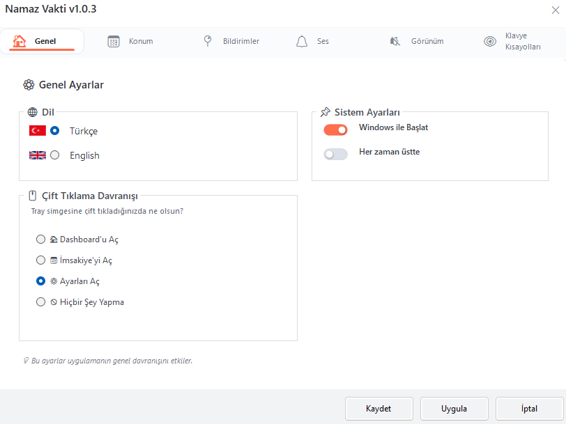This screenshot has height=424, width=566.
Task: Click the eye icon beside Klavye Kısayolları
Action: [490, 42]
